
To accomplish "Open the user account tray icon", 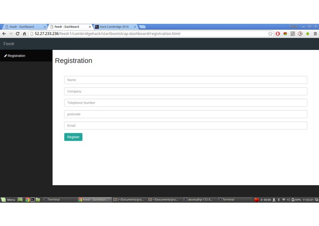I will (274, 199).
